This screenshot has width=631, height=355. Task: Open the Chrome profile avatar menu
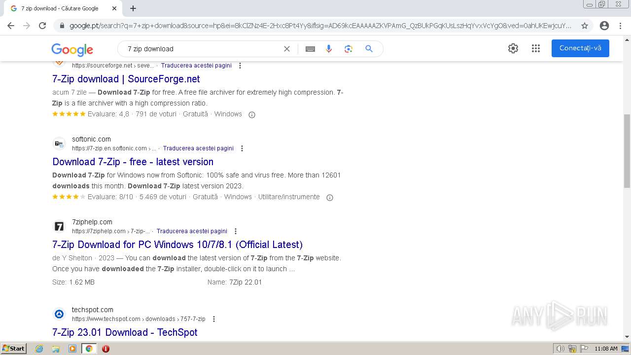pos(604,26)
